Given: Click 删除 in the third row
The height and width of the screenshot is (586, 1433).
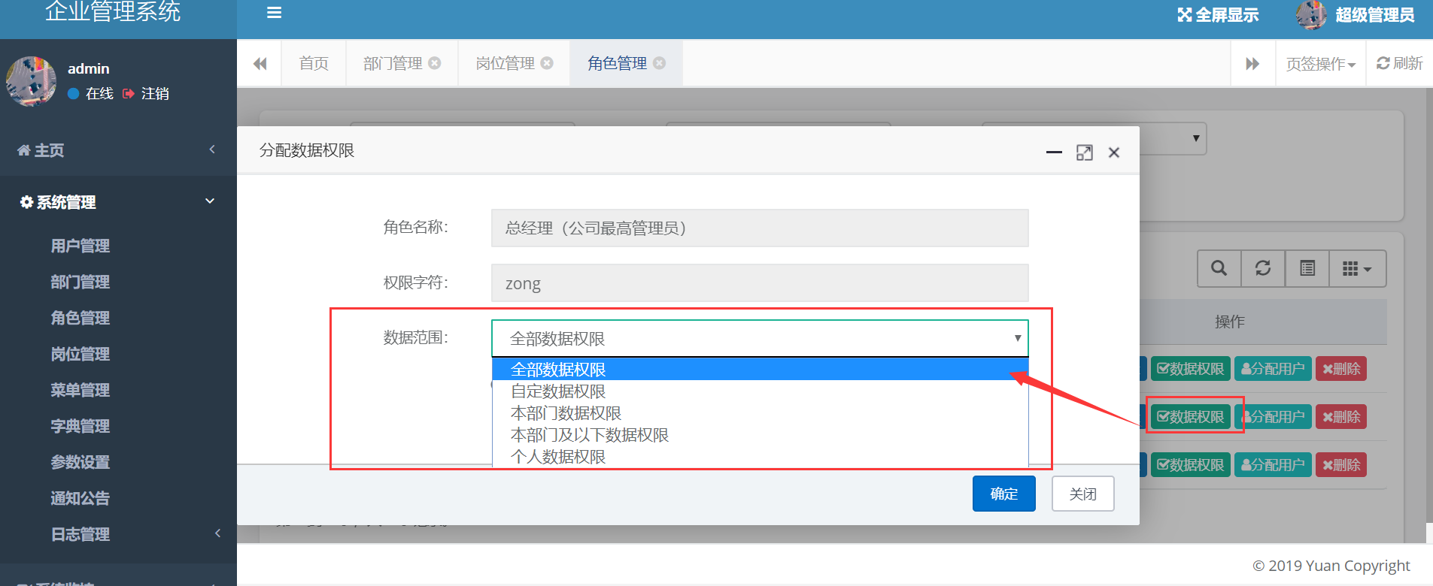Looking at the screenshot, I should pyautogui.click(x=1341, y=465).
